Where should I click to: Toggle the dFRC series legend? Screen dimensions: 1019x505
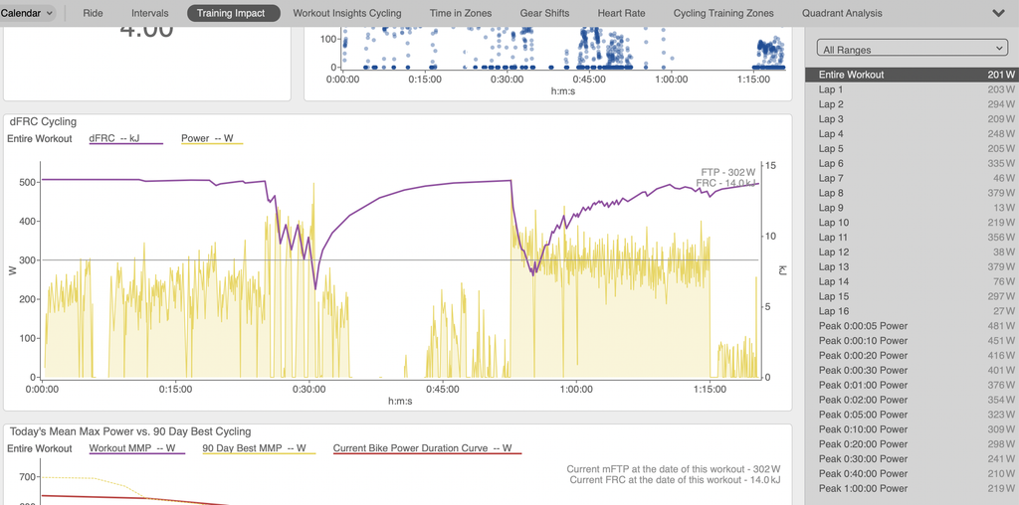(126, 138)
